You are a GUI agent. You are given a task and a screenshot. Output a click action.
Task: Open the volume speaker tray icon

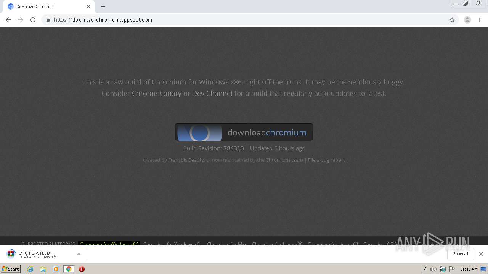[433, 269]
